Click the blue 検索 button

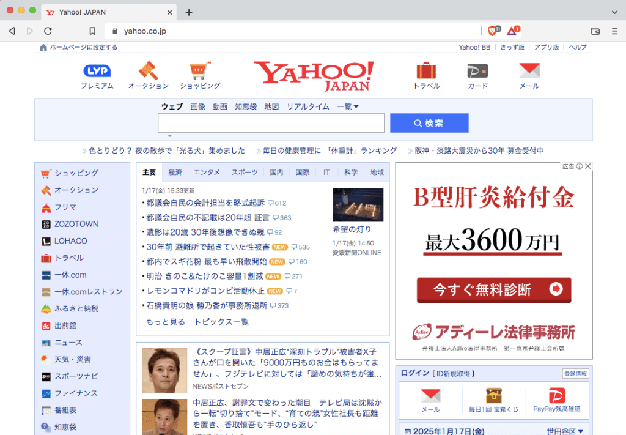pyautogui.click(x=429, y=123)
